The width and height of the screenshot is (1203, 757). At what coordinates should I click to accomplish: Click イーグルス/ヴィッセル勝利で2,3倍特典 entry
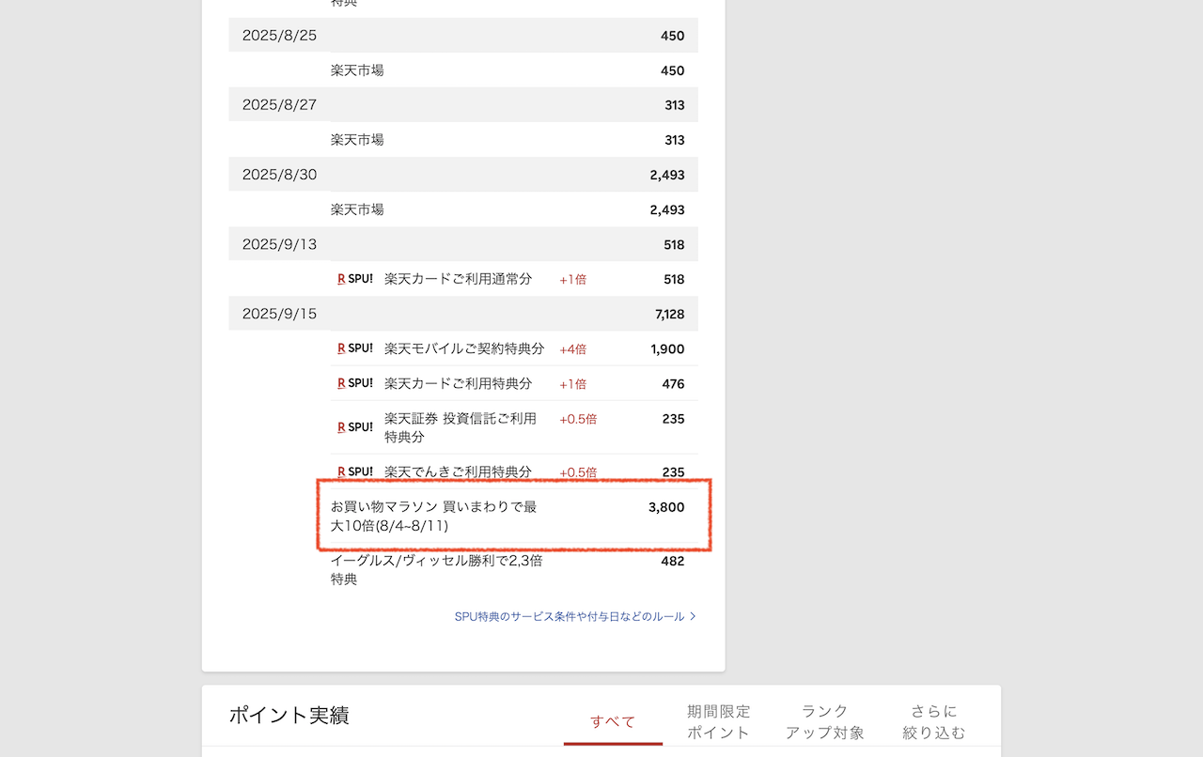pyautogui.click(x=437, y=570)
